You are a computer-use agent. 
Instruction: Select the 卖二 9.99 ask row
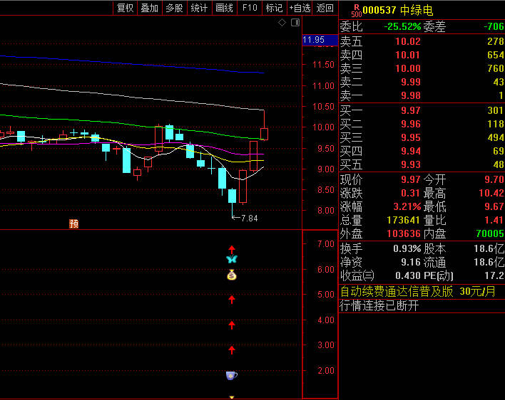422,82
